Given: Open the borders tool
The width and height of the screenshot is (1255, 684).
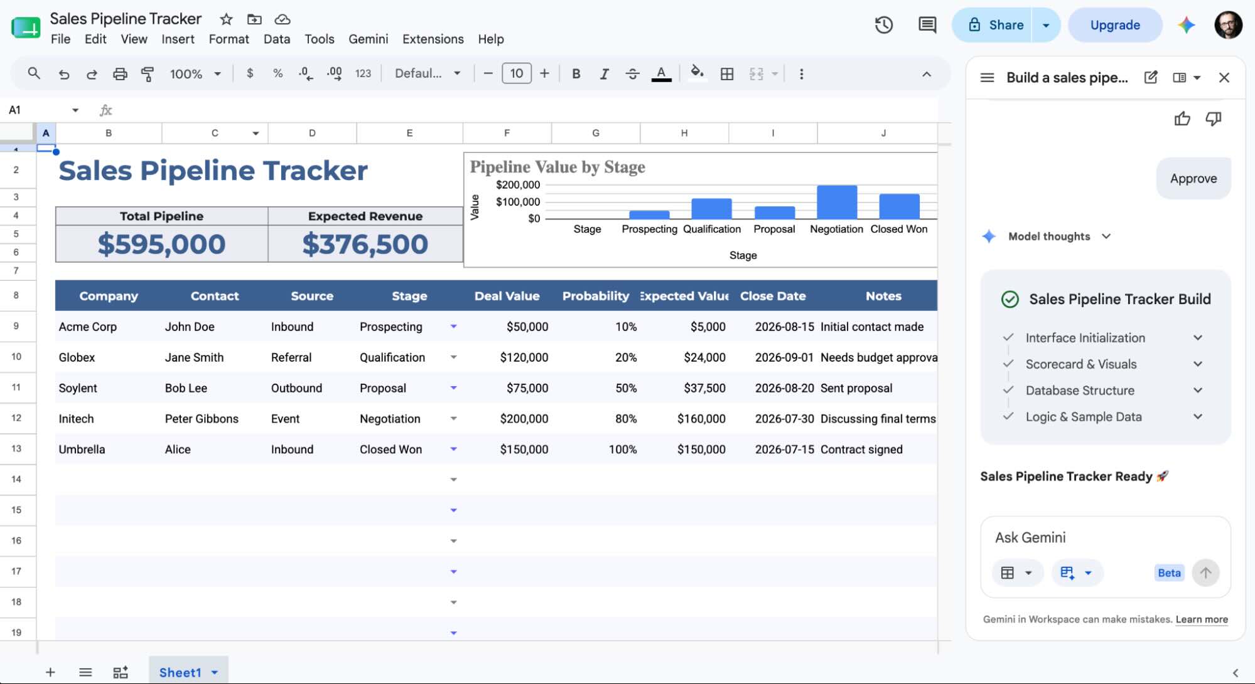Looking at the screenshot, I should [727, 74].
